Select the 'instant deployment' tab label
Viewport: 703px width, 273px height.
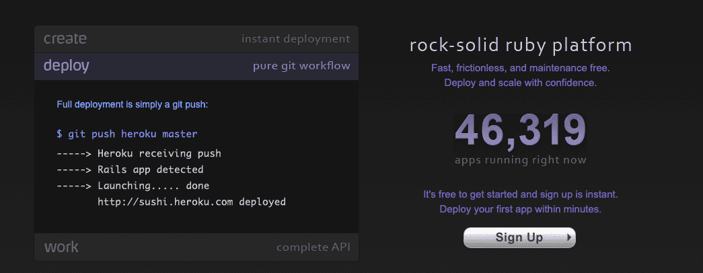[295, 39]
